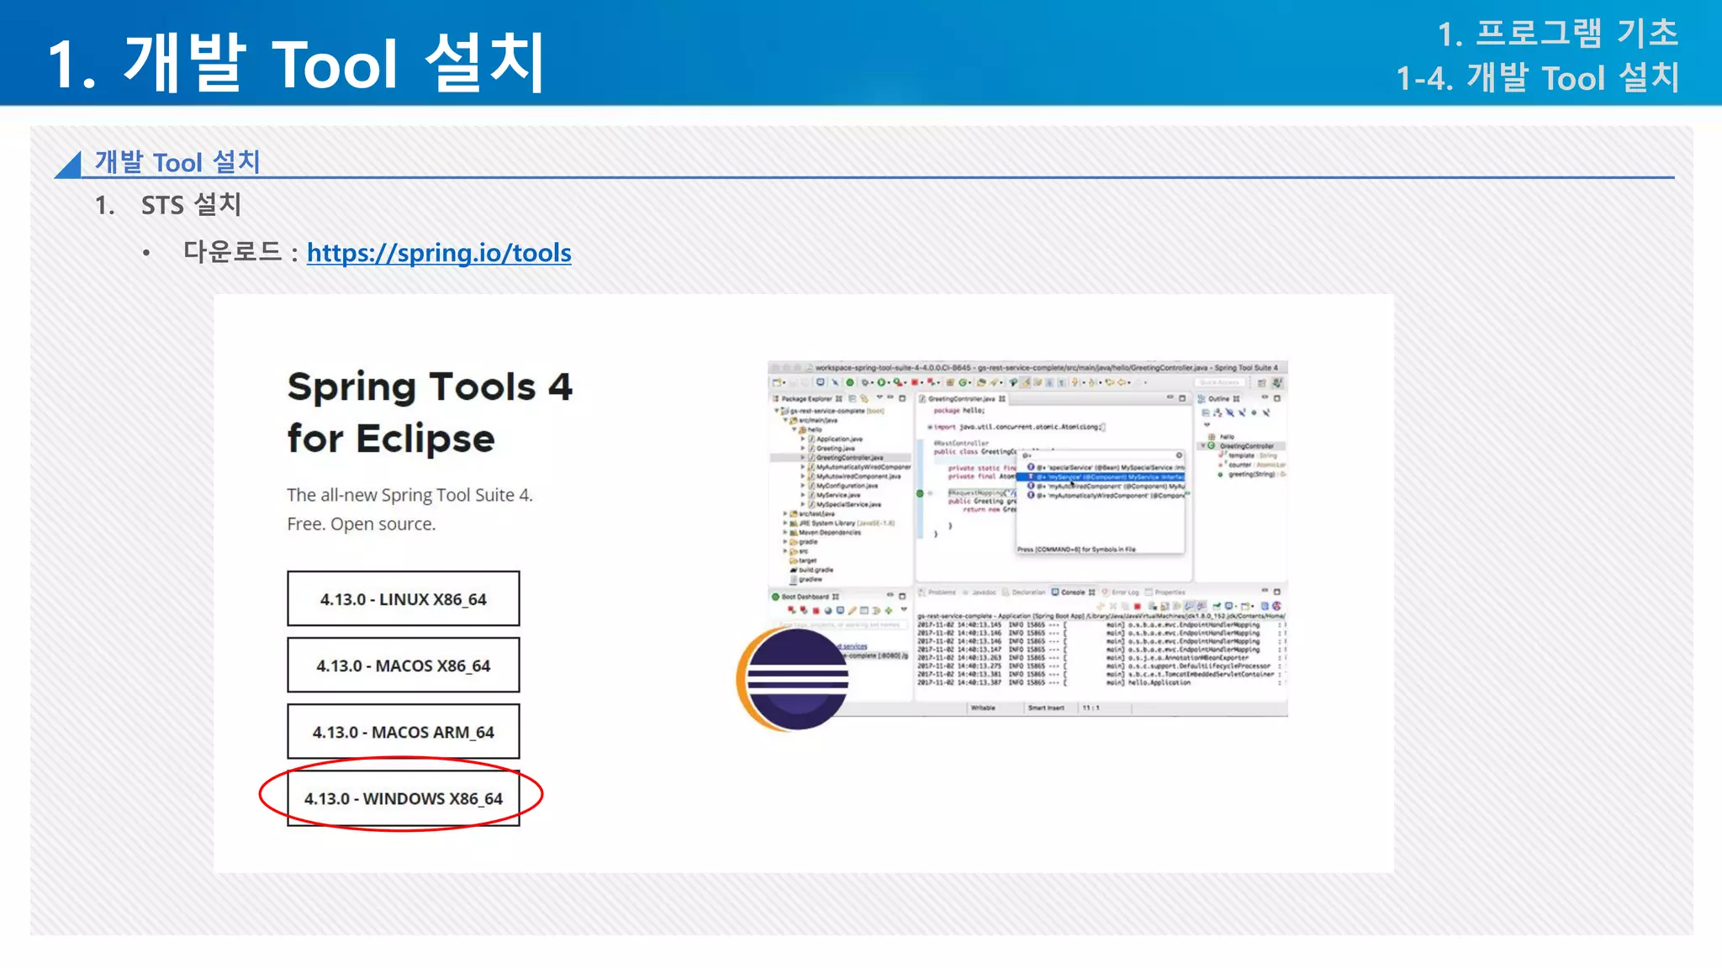Screen dimensions: 1722x968
Task: Click the 'The all-new Spring Tool Suite 4.' text
Action: coord(409,495)
